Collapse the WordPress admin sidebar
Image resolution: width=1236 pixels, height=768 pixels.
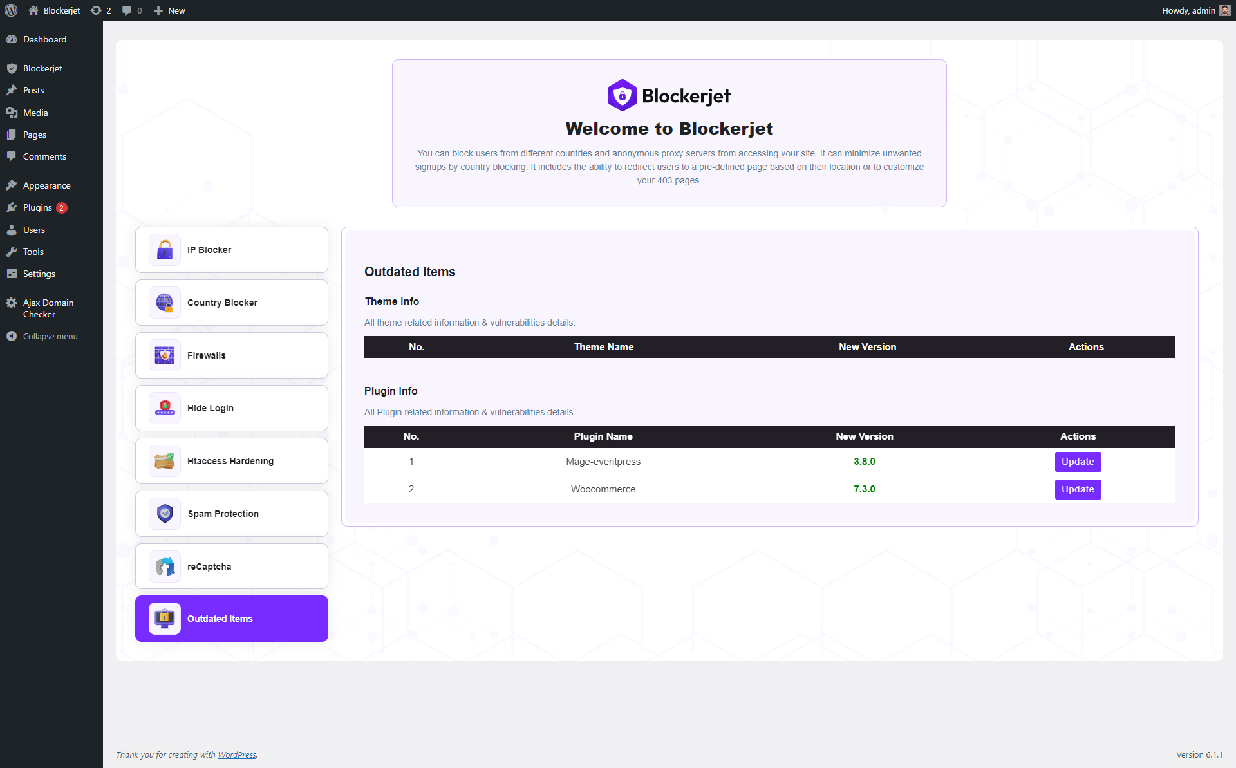point(49,335)
